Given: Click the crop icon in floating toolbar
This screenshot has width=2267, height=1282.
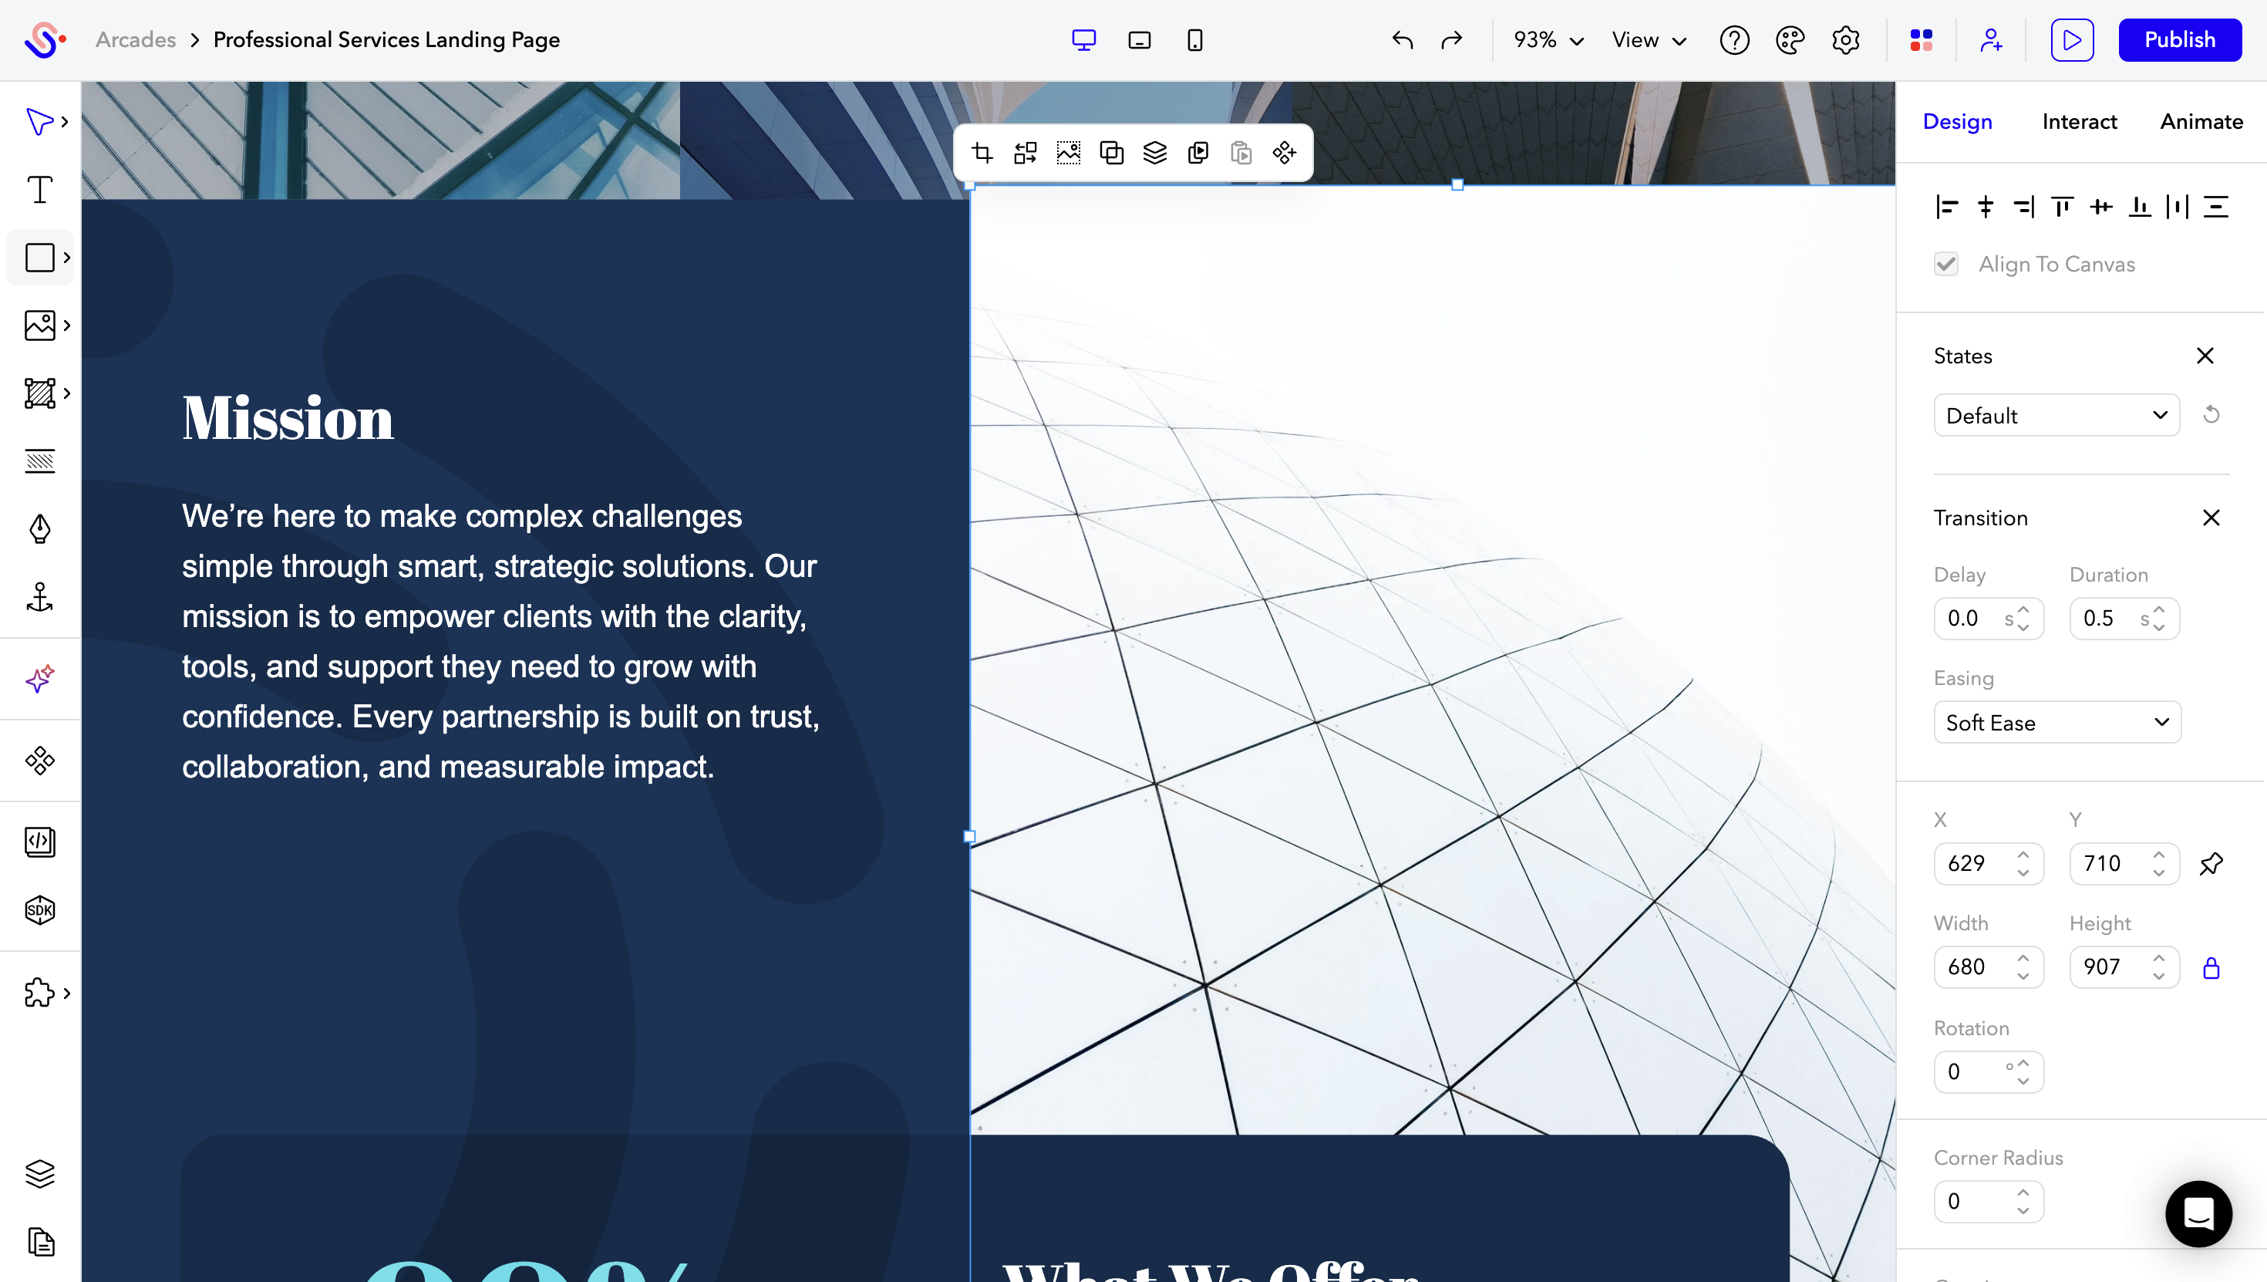Looking at the screenshot, I should [982, 154].
